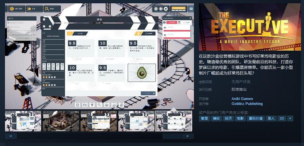The height and width of the screenshot is (146, 304).
Task: Select the 电影 tag
Action: click(x=240, y=119)
